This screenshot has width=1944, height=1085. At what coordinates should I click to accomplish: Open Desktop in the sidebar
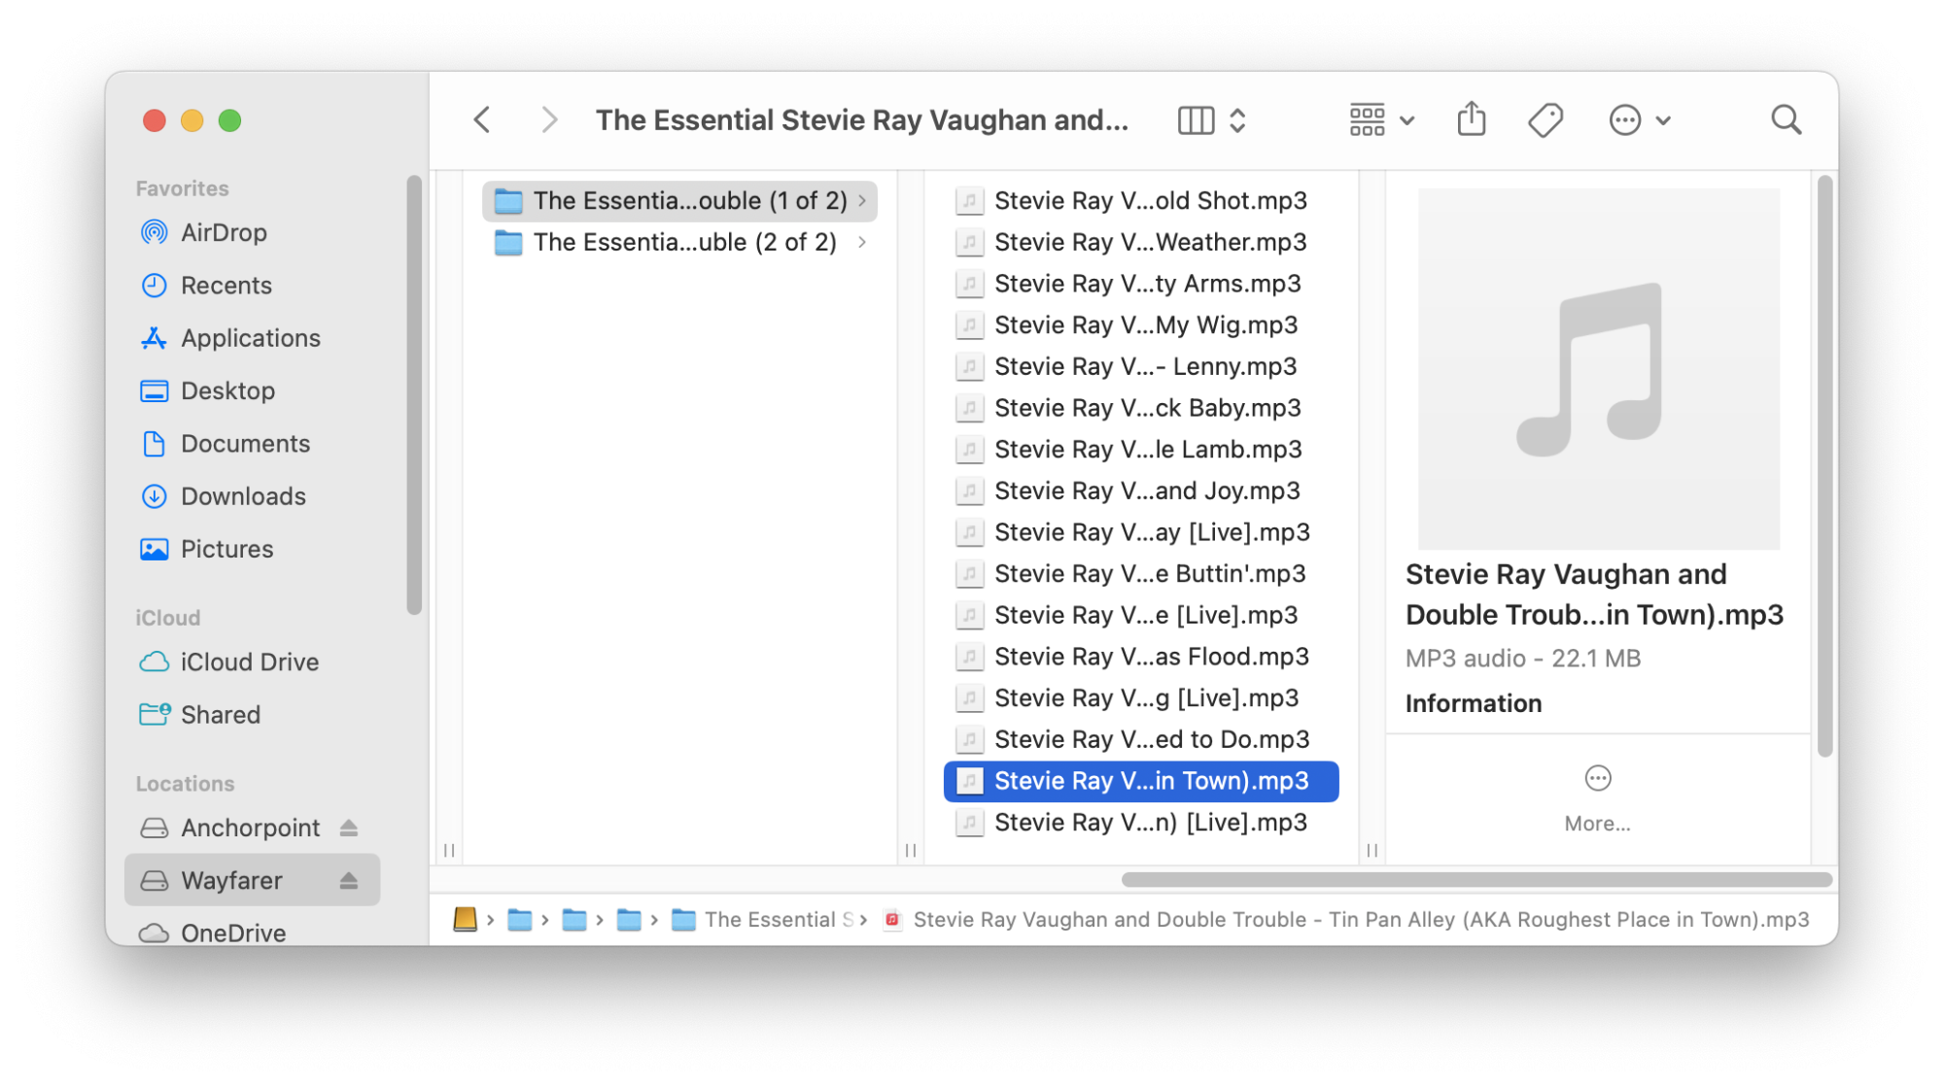[x=251, y=390]
